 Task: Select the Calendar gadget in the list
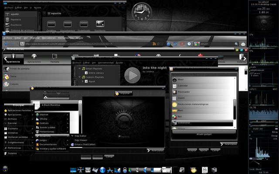tap(202, 86)
